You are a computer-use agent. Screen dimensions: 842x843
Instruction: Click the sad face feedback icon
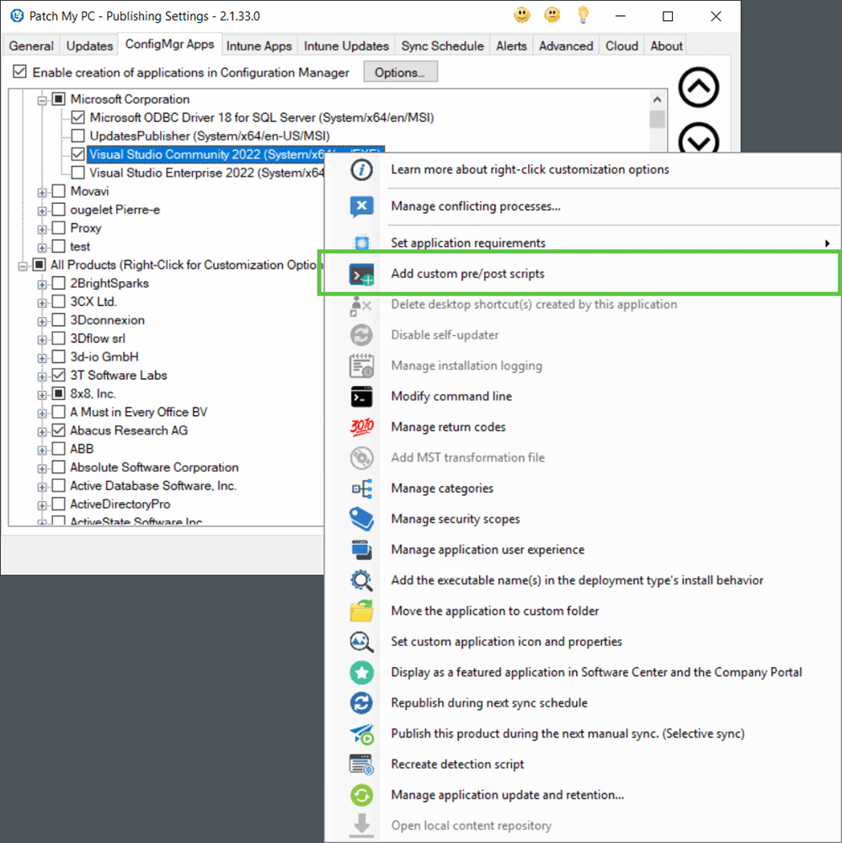552,16
